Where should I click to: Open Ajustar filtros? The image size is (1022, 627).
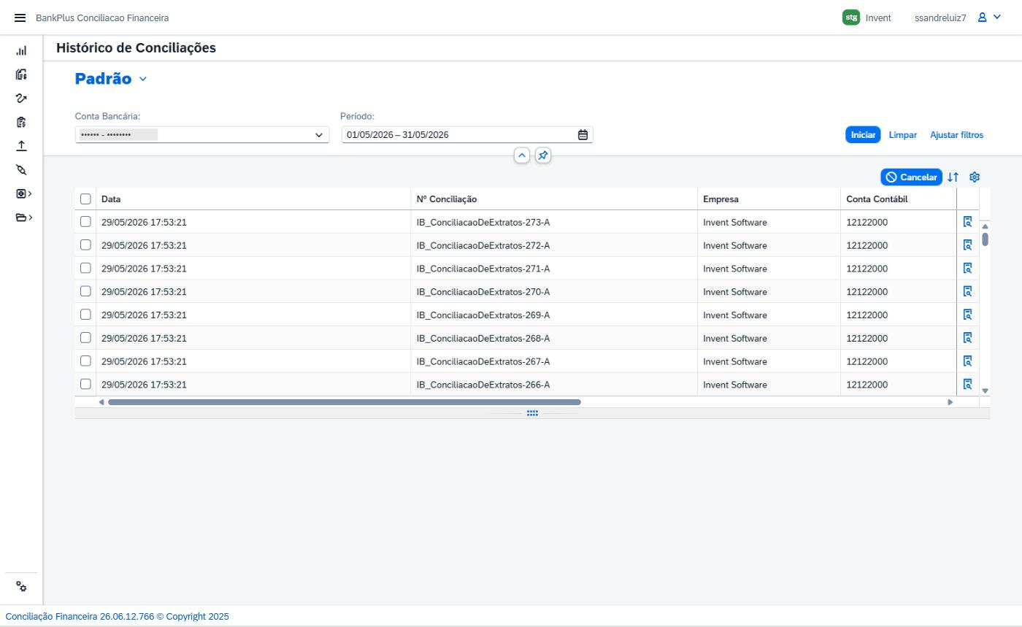click(956, 135)
